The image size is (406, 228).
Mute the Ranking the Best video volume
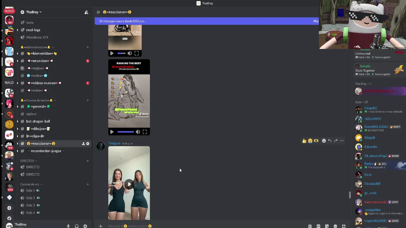138,132
